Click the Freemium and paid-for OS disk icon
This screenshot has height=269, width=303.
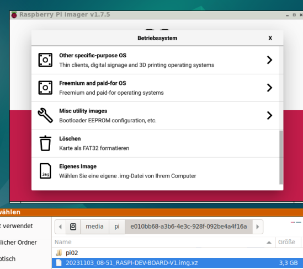(45, 88)
